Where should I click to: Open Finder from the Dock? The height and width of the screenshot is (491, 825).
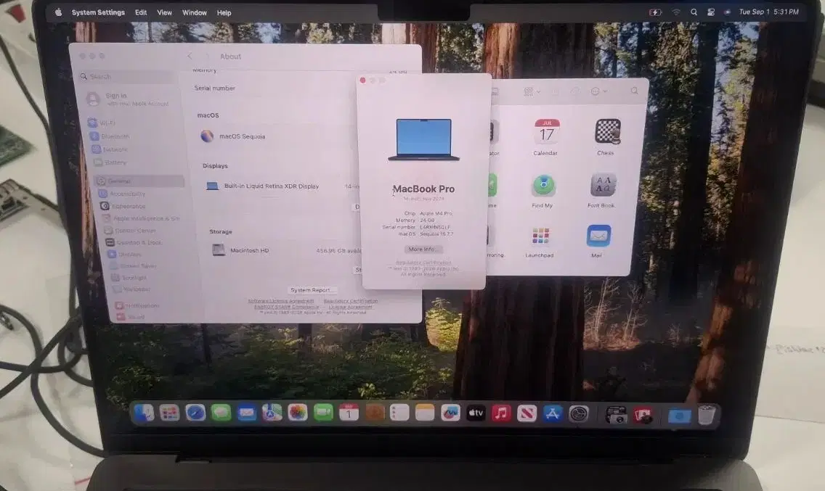coord(144,413)
